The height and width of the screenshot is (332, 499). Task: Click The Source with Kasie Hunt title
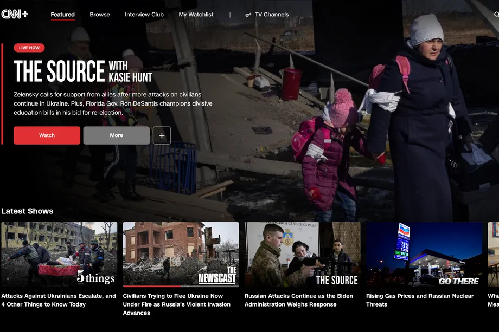[83, 71]
